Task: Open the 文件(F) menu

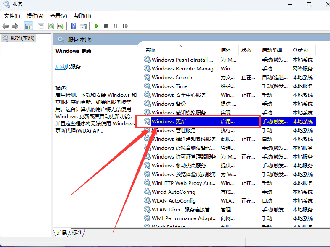Action: coord(12,16)
